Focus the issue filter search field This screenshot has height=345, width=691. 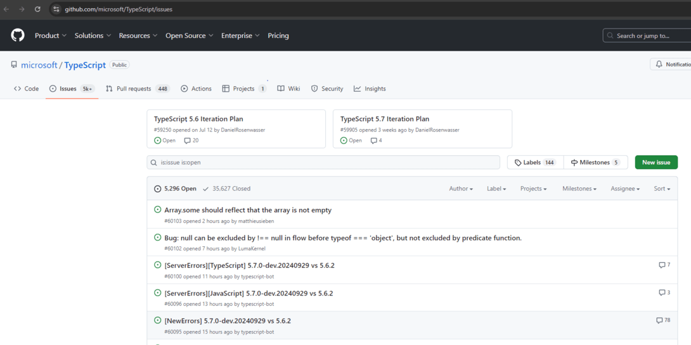tap(323, 162)
